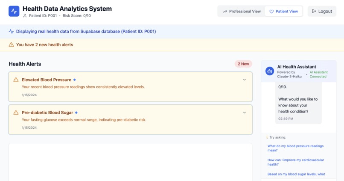344x181 pixels.
Task: Click the Patient ID: P001 header label
Action: [43, 15]
